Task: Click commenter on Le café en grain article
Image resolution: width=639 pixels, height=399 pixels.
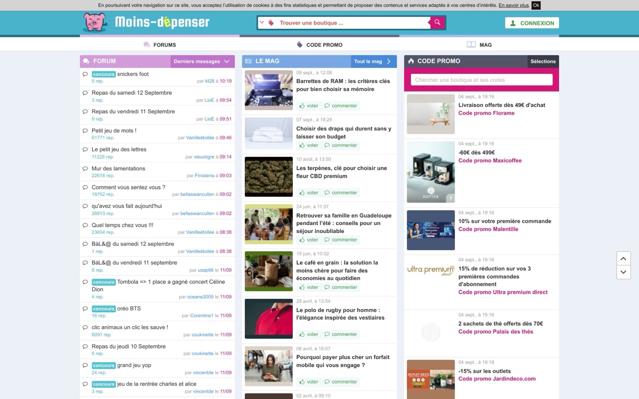Action: pyautogui.click(x=341, y=287)
